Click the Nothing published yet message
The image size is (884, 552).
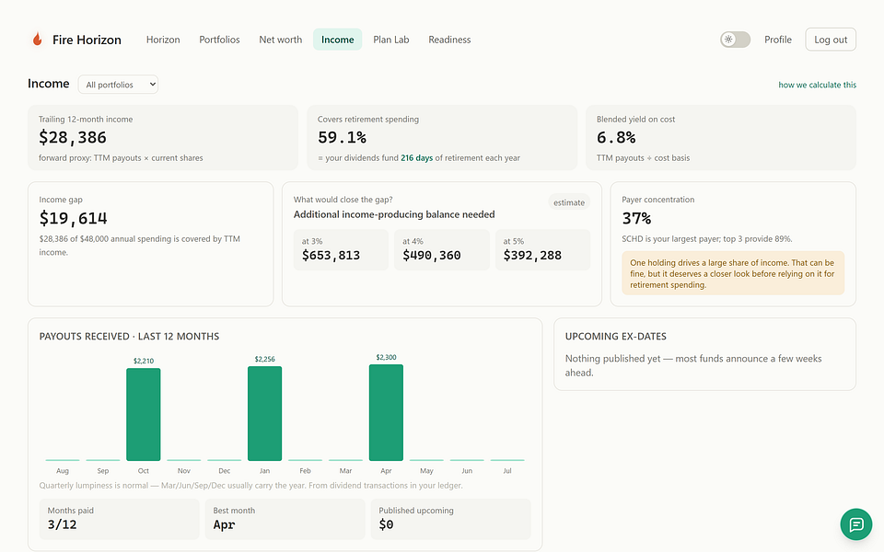[693, 365]
